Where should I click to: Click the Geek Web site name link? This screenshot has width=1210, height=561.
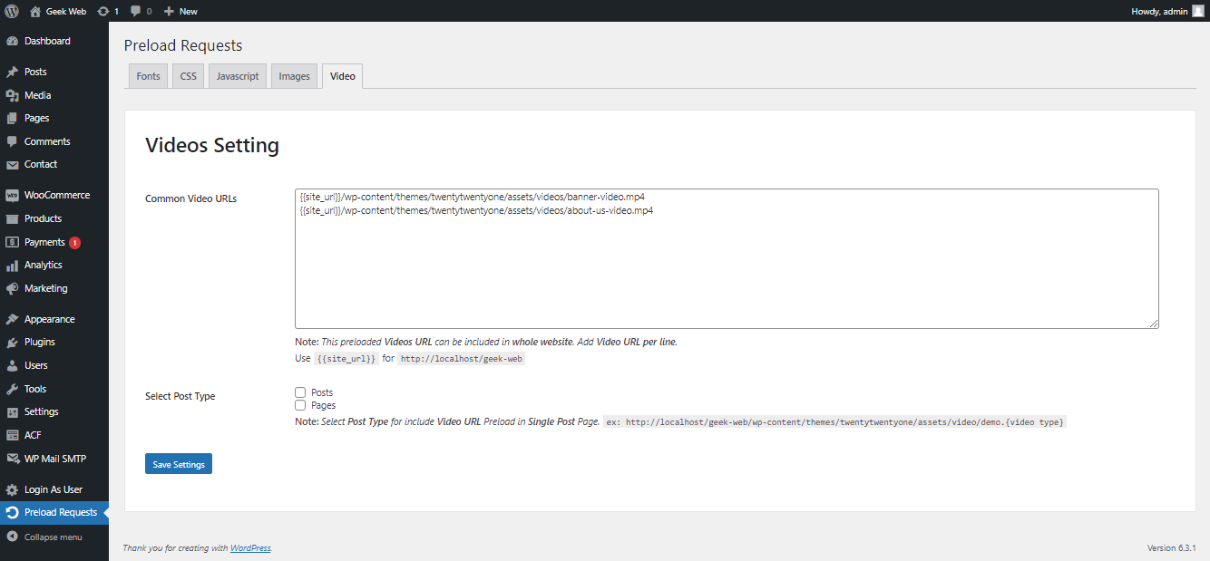point(67,11)
